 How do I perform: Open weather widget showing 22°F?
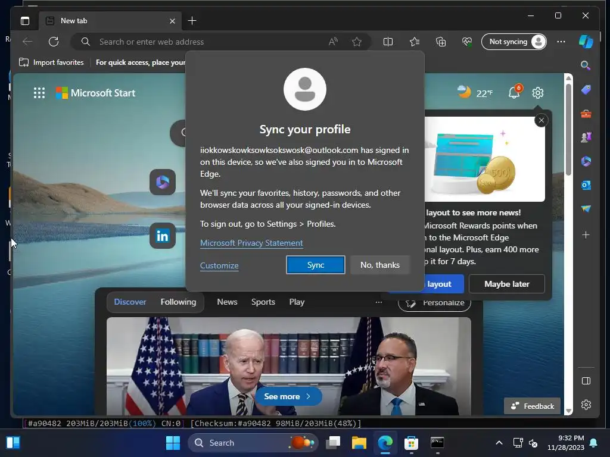pos(475,92)
